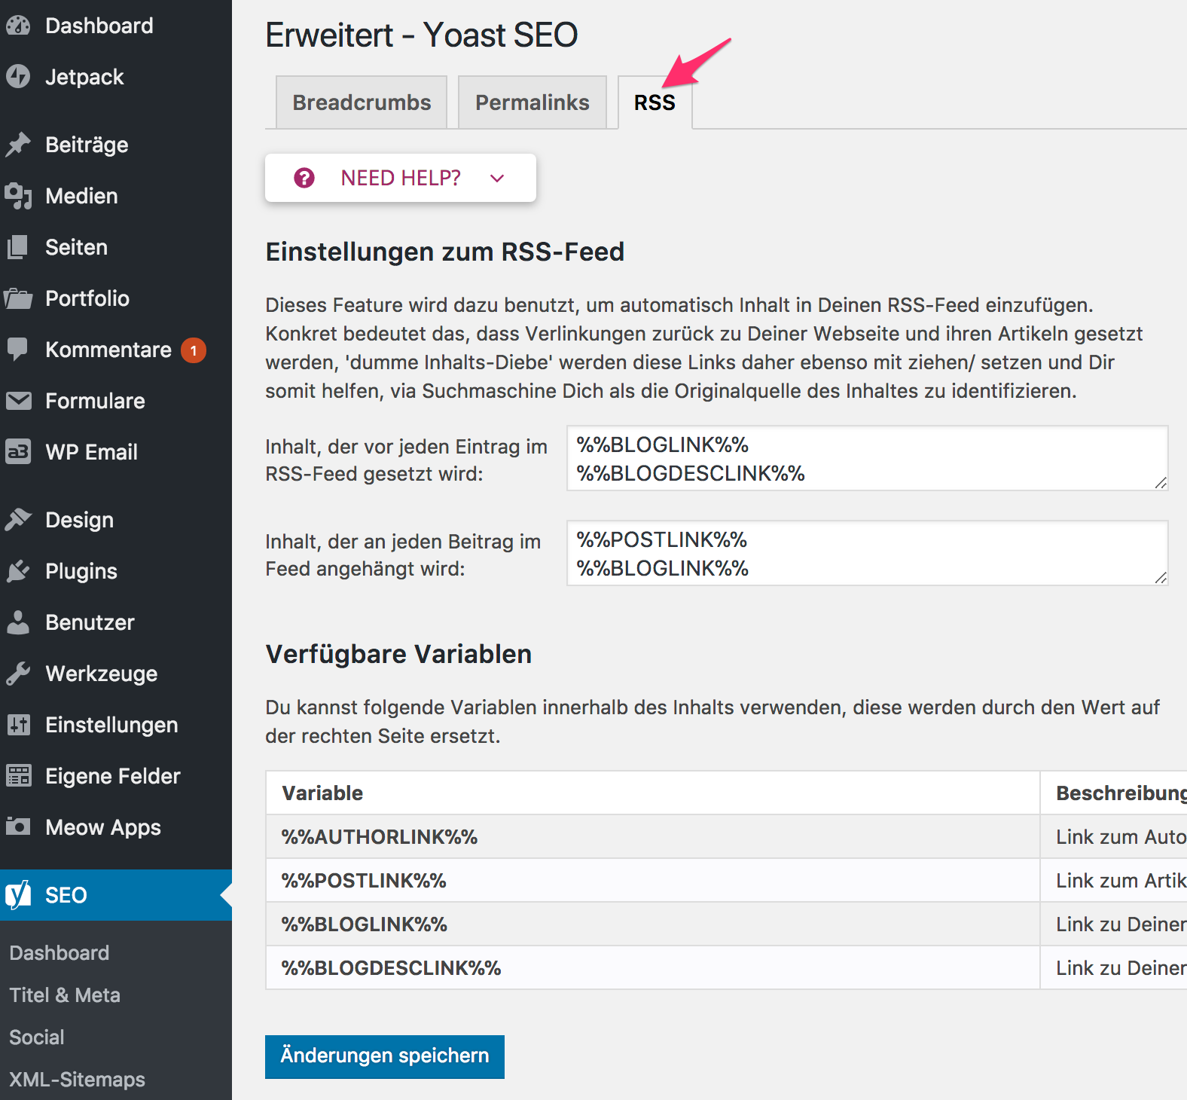The width and height of the screenshot is (1187, 1100).
Task: Open XML-Sitemaps submenu link
Action: click(77, 1080)
